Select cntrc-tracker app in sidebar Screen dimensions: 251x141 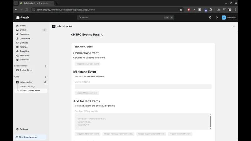point(26,82)
